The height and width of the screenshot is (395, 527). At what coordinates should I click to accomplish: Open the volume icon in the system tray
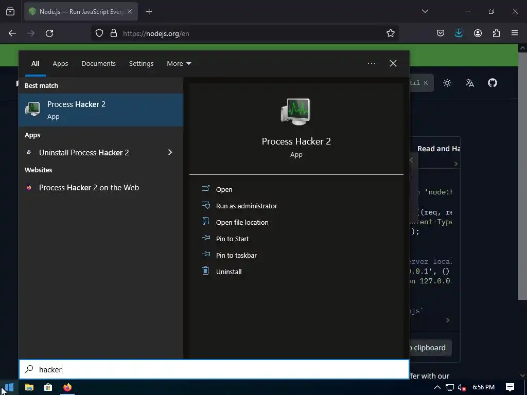(x=462, y=387)
